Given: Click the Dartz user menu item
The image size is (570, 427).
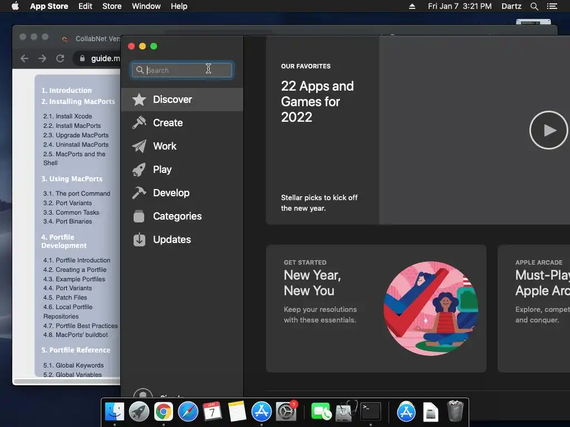Looking at the screenshot, I should [512, 6].
